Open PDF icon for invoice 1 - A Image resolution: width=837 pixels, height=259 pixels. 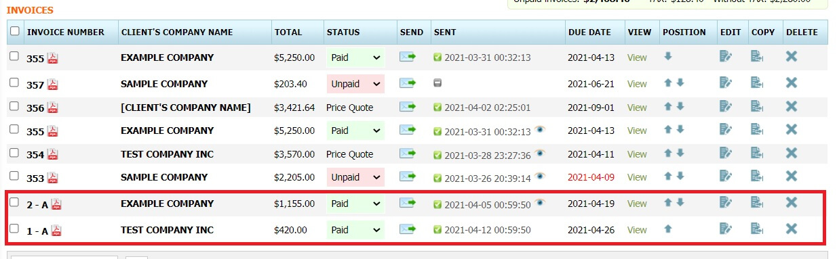(x=56, y=231)
